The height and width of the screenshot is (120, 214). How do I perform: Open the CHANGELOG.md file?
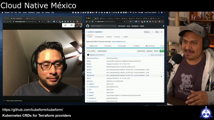pyautogui.click(x=94, y=87)
